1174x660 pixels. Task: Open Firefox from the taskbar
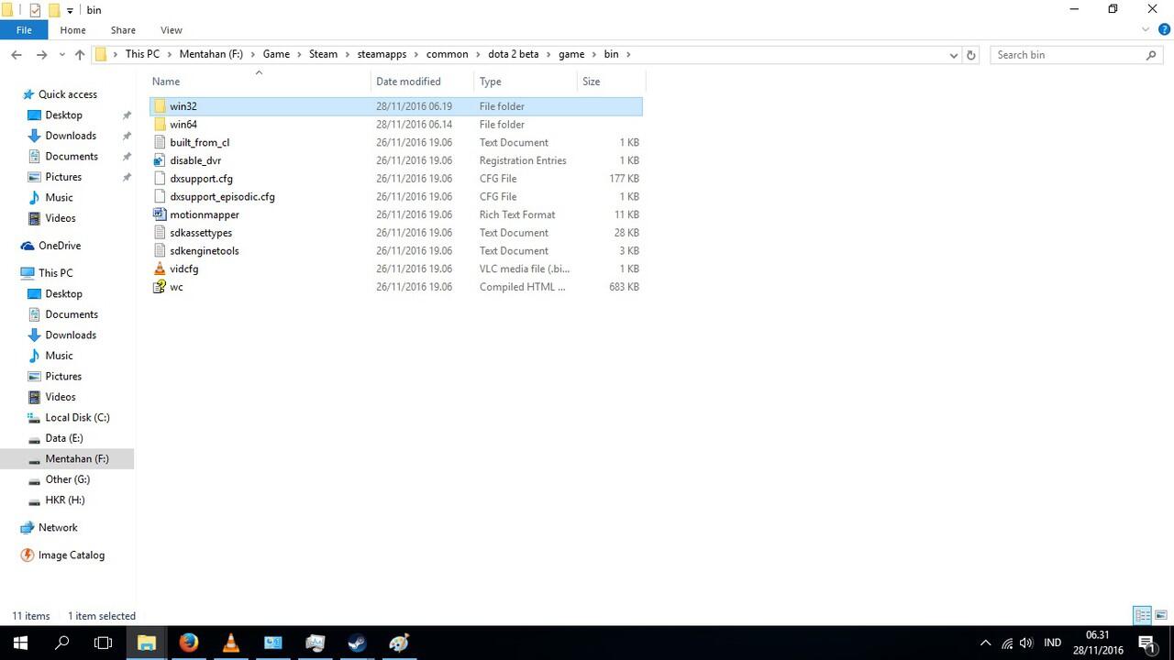pos(189,643)
